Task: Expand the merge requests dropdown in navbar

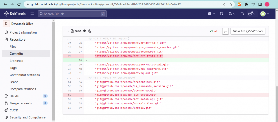Action: click(x=232, y=14)
